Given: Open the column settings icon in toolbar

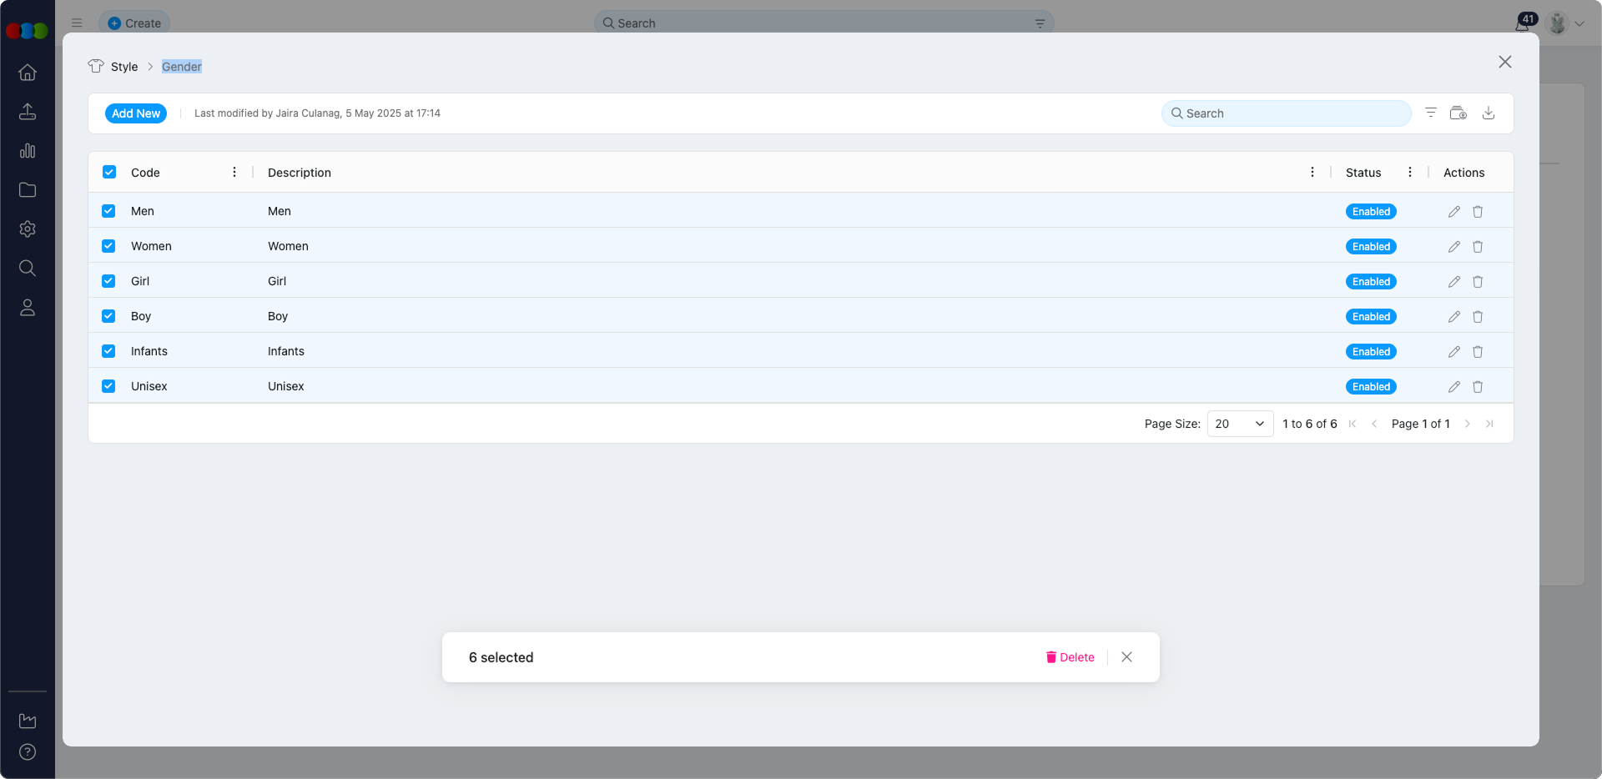Looking at the screenshot, I should tap(1458, 113).
